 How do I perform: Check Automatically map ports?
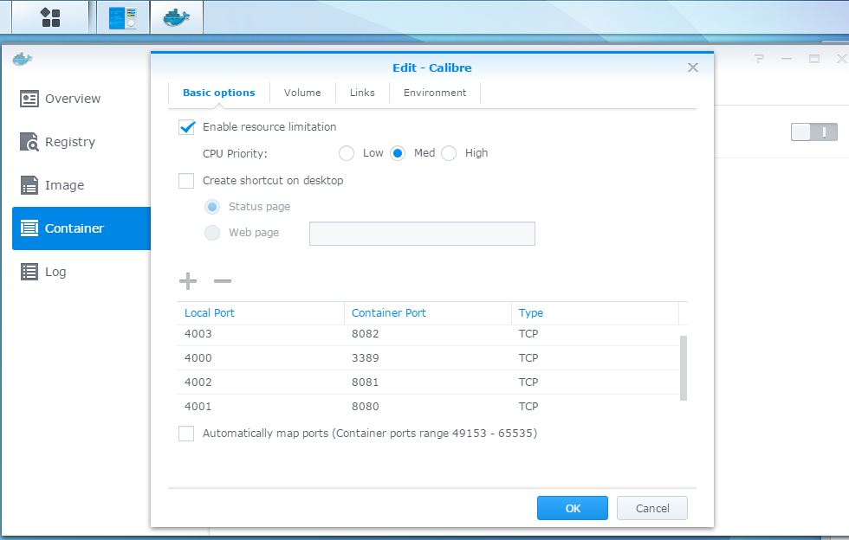186,434
